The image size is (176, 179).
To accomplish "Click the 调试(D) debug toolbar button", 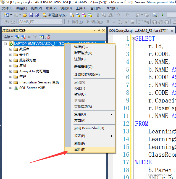I will tap(95, 22).
